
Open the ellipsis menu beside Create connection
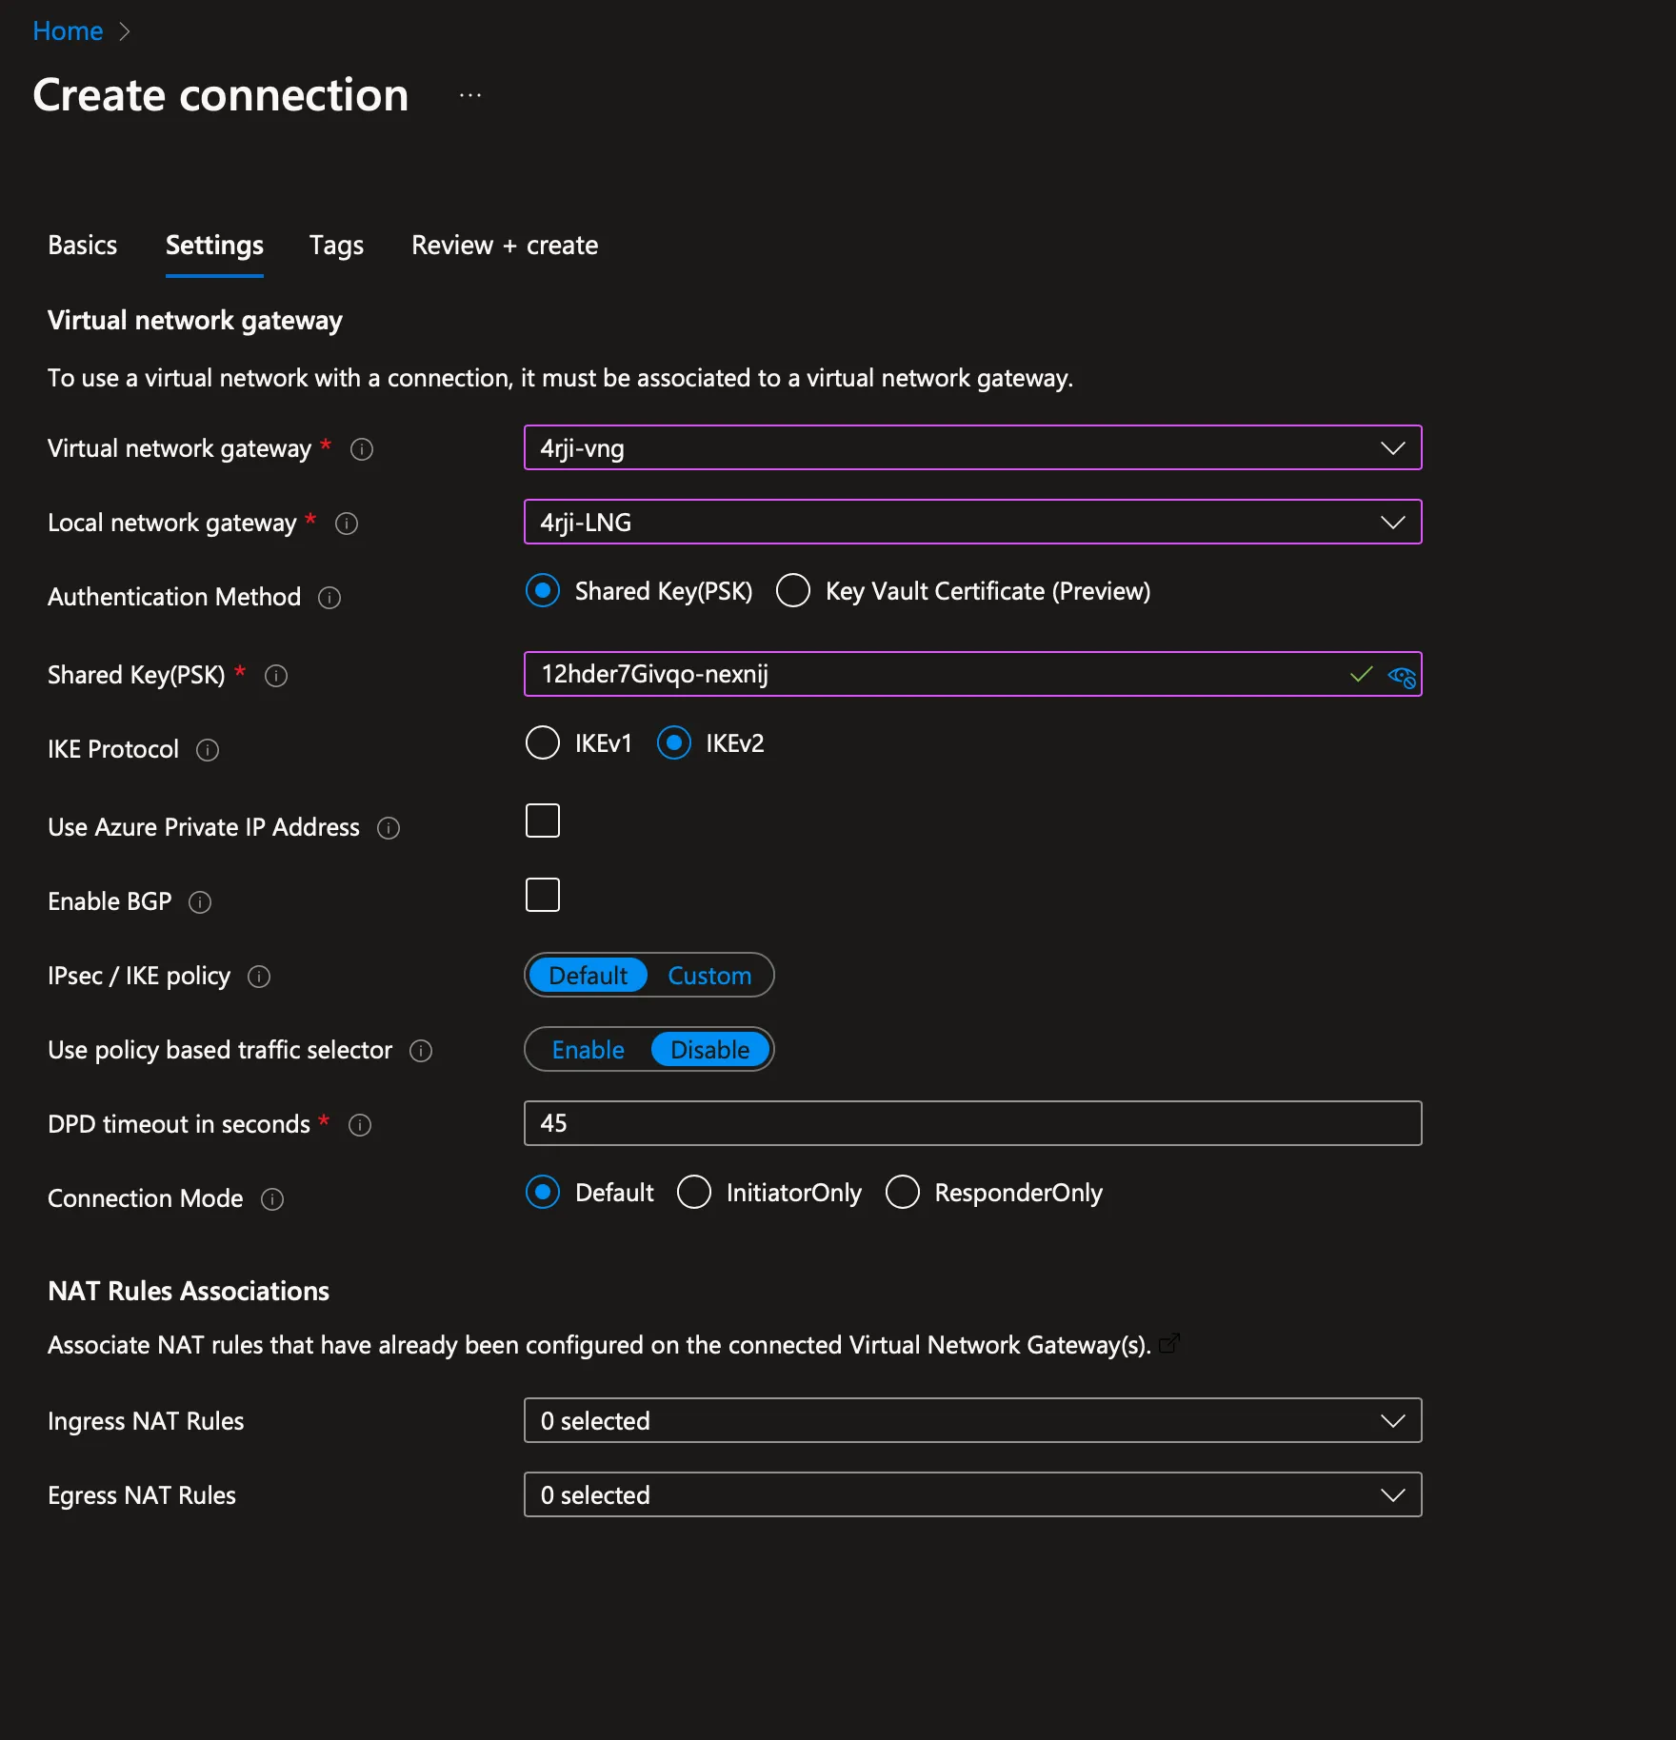tap(469, 94)
